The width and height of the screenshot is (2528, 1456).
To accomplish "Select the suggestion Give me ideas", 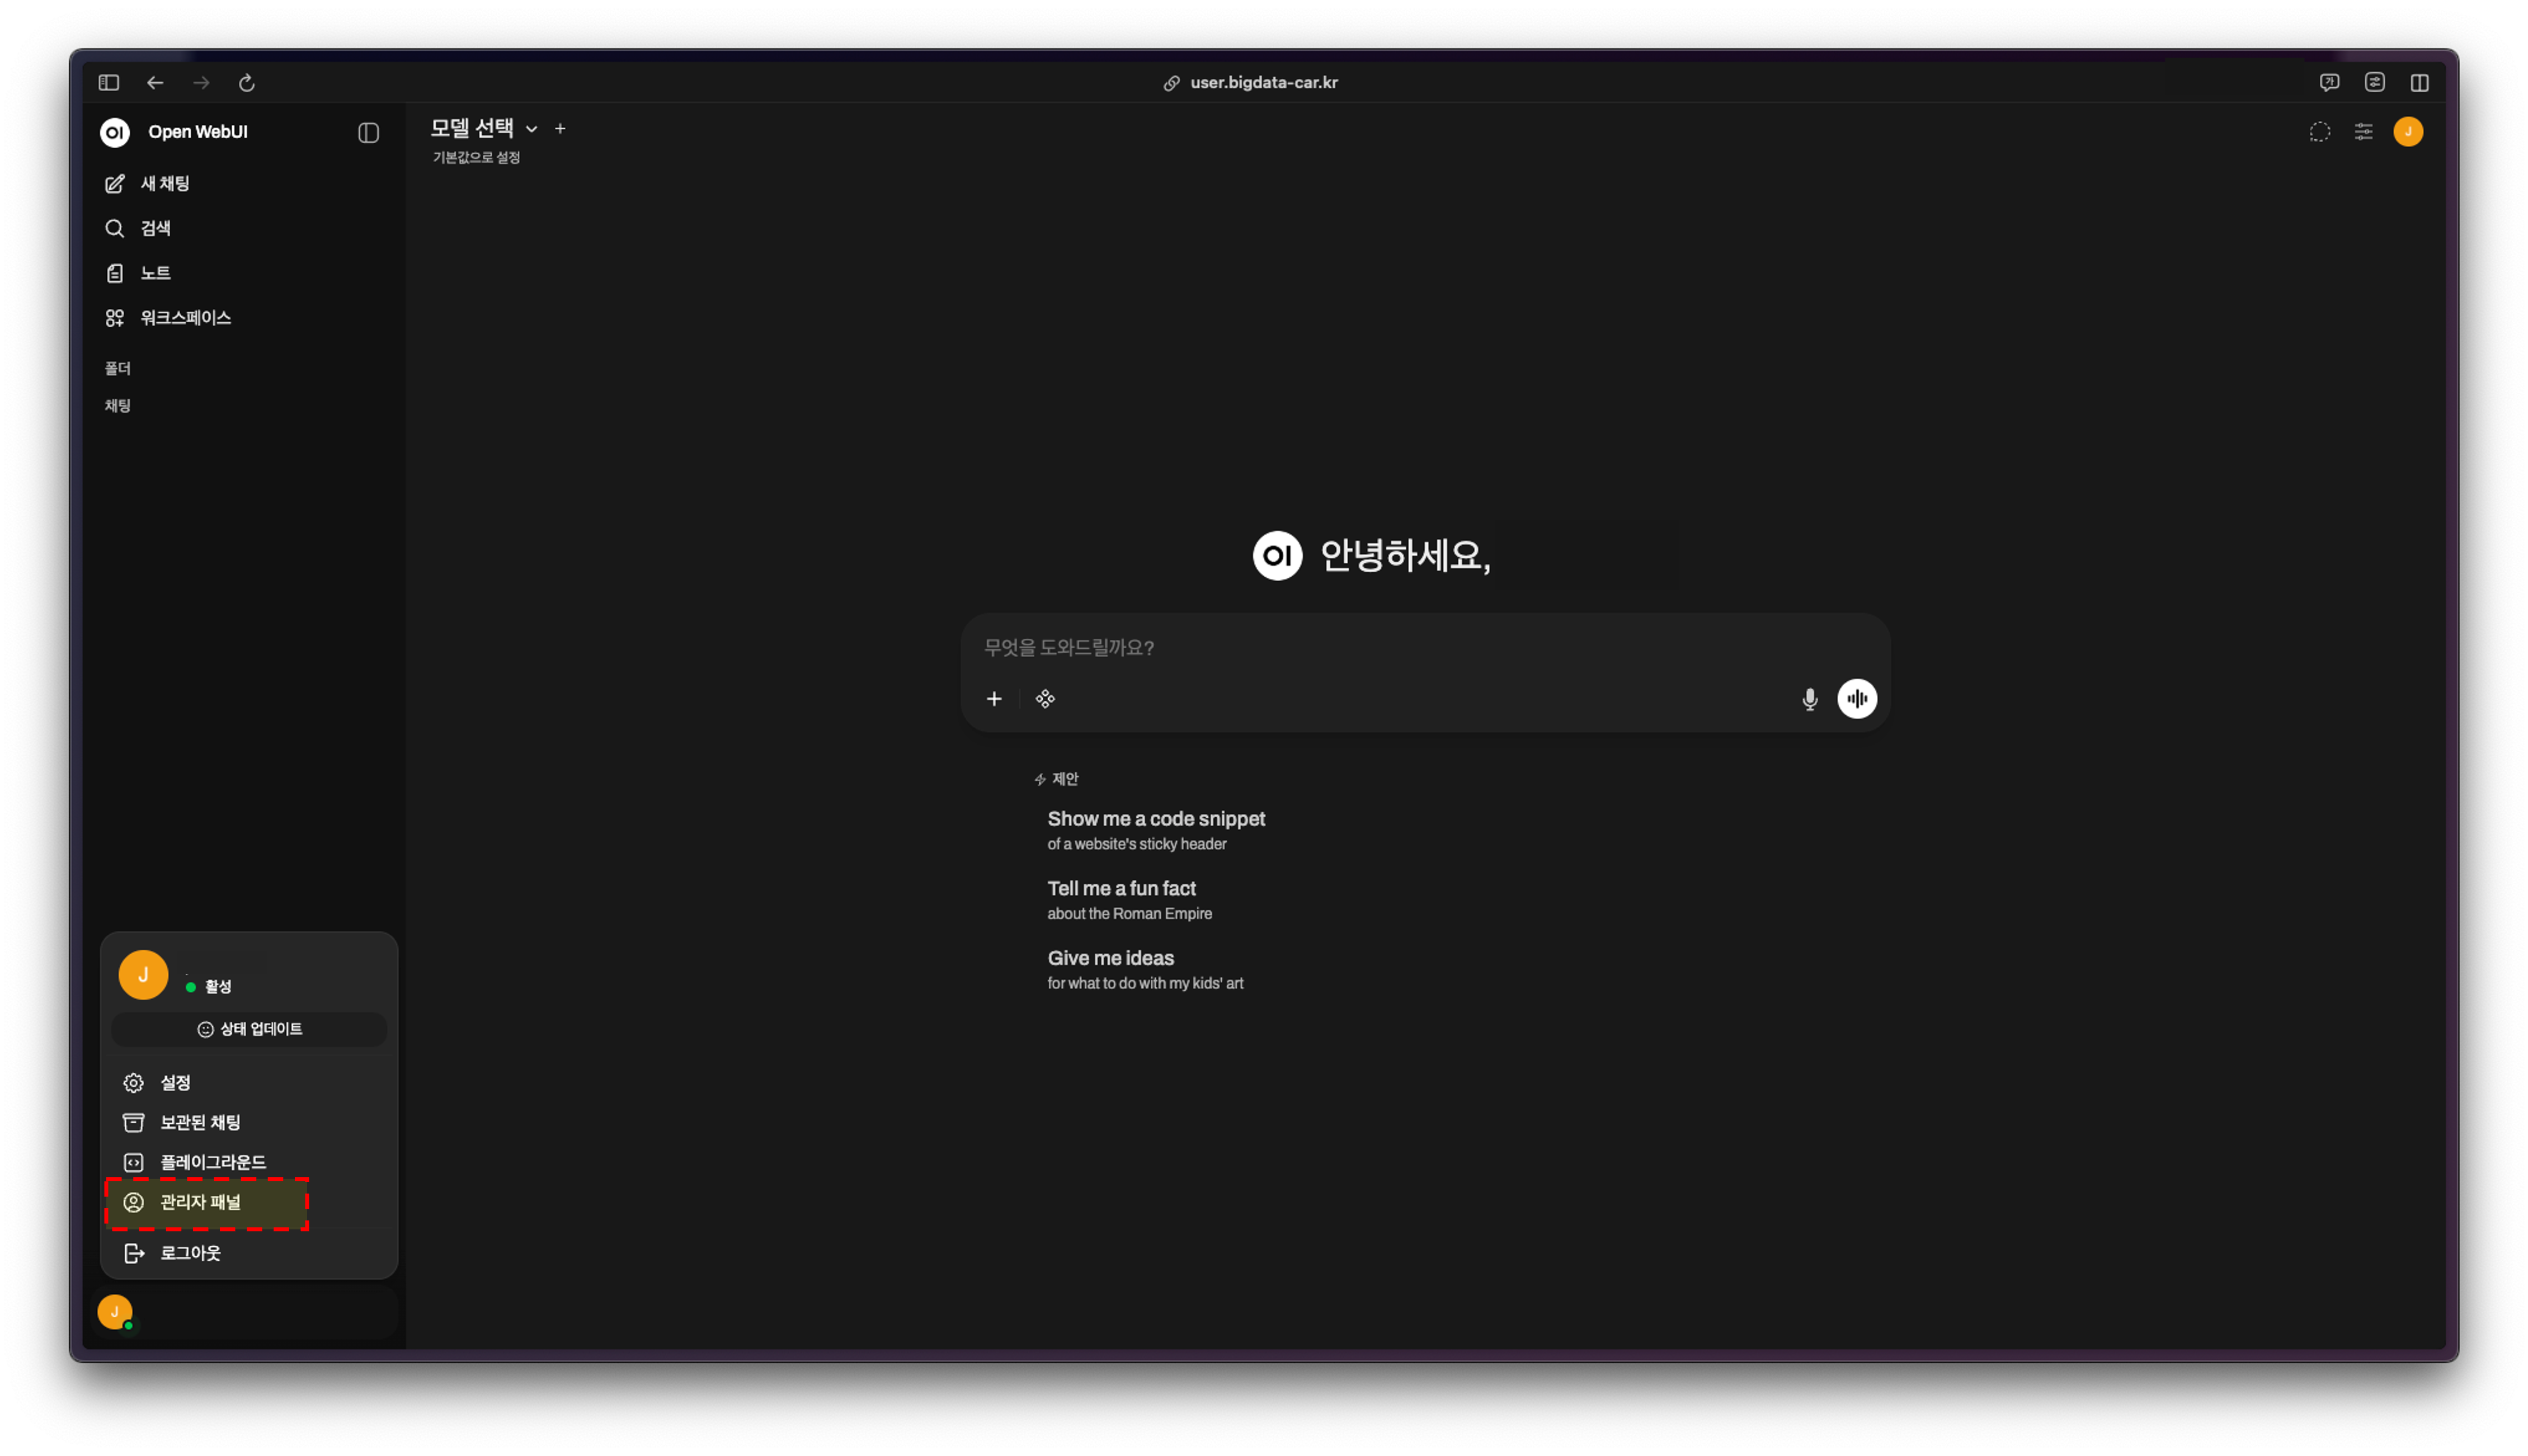I will [x=1145, y=970].
